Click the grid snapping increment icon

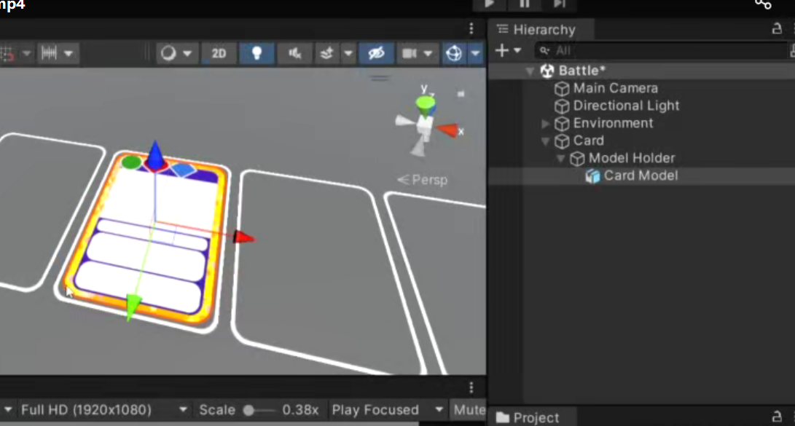coord(49,52)
